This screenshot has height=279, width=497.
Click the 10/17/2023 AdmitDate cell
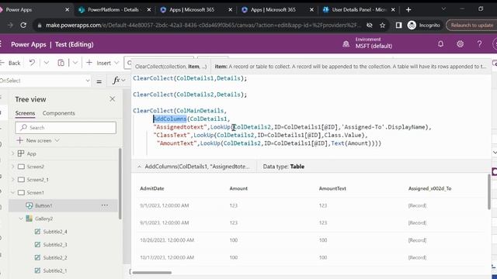click(x=167, y=257)
